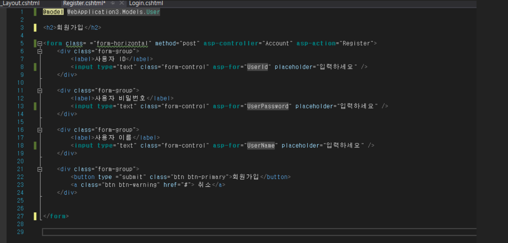This screenshot has height=243, width=508.
Task: Click the UserPassword asp-for value
Action: click(268, 106)
